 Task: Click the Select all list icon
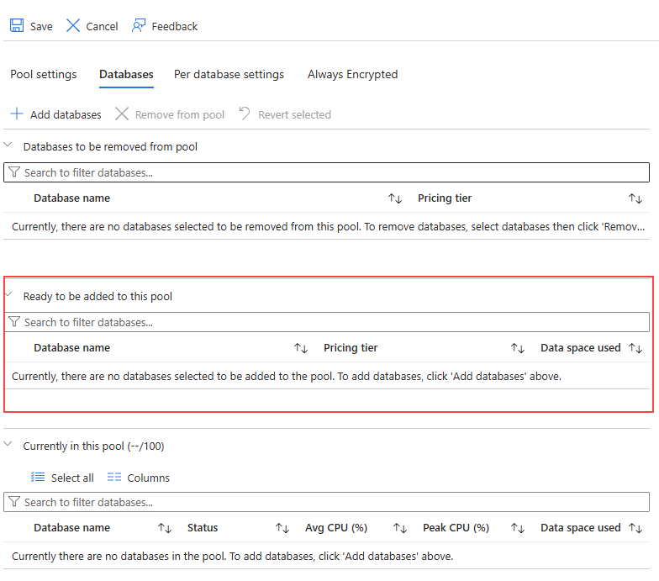(37, 478)
